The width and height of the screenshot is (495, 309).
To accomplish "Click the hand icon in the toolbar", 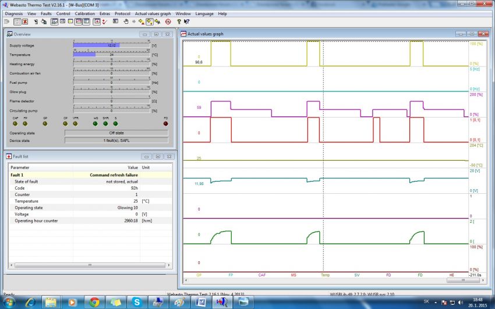I will 125,22.
